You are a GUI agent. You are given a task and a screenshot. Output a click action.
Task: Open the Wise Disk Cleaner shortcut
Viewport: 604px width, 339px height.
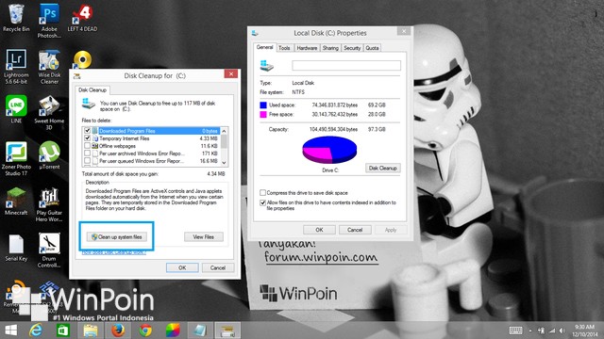[x=49, y=66]
